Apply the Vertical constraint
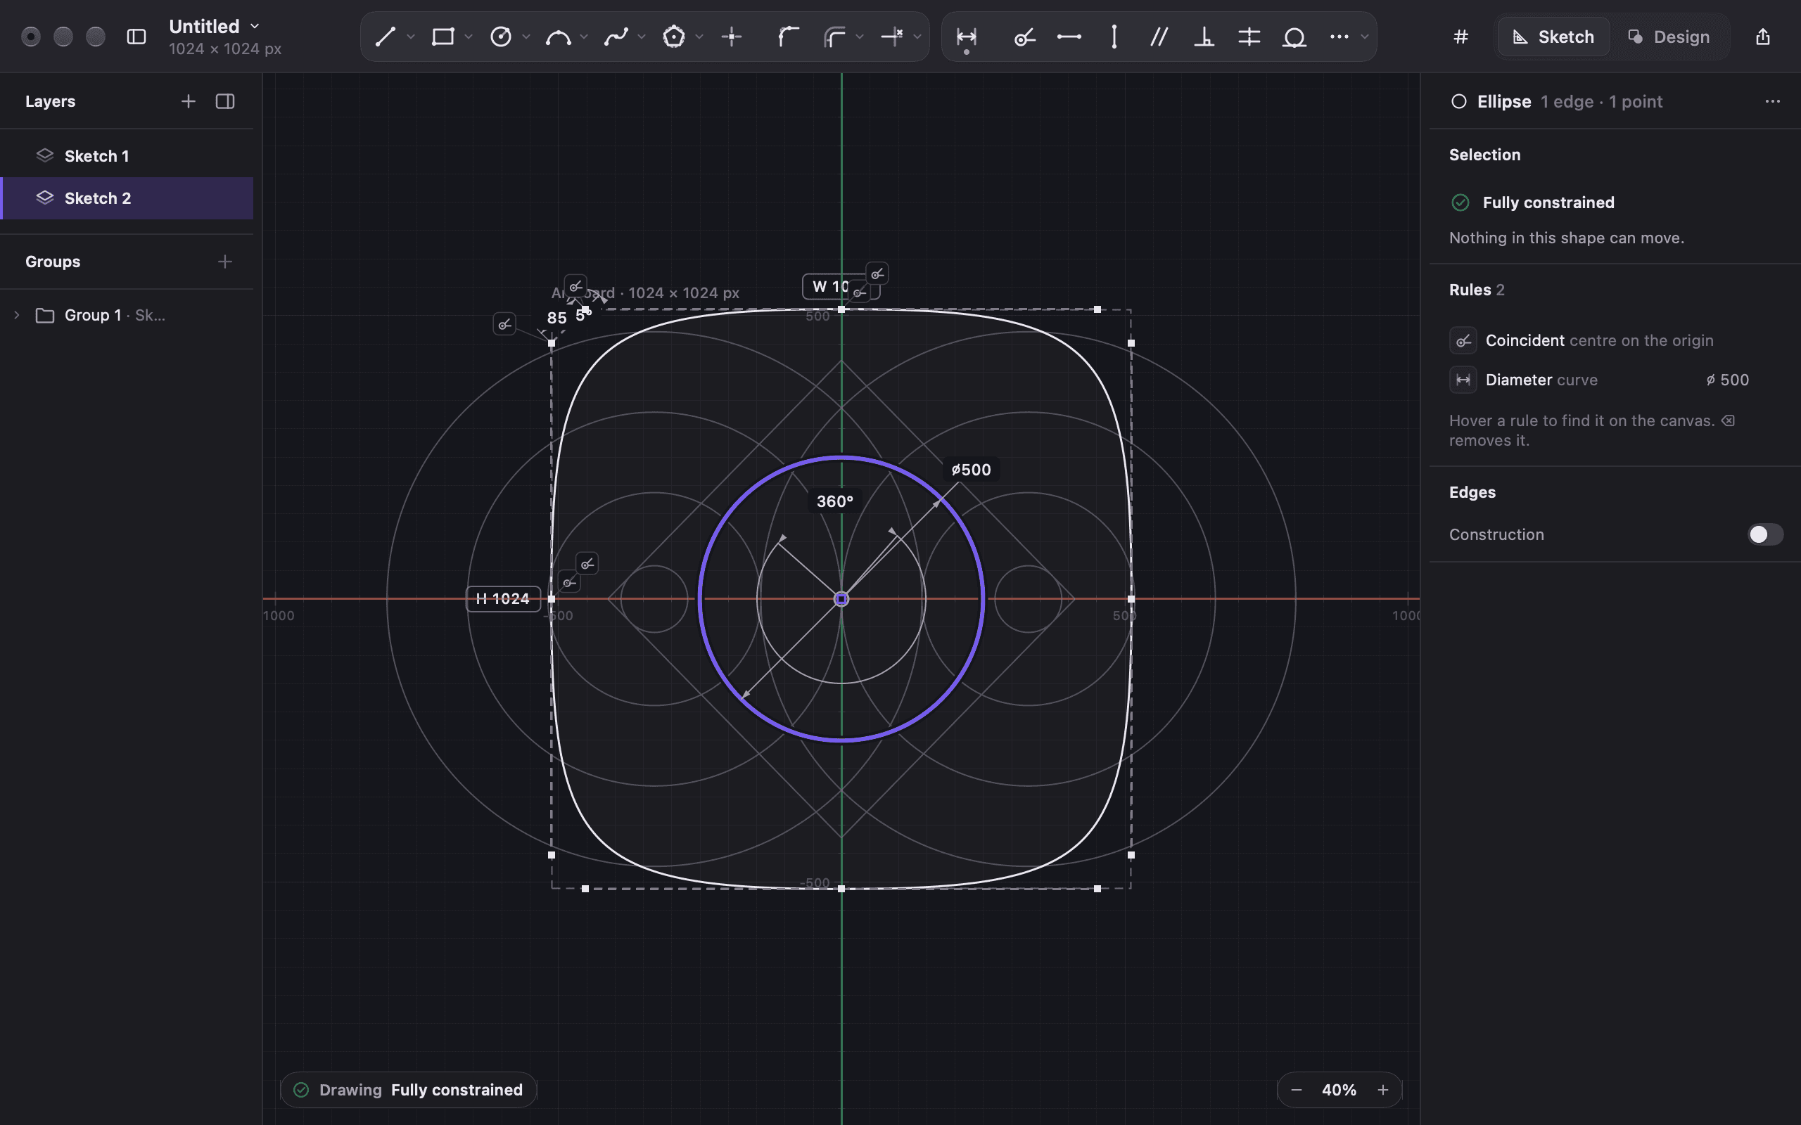Screen dimensions: 1801x1125 (1114, 37)
